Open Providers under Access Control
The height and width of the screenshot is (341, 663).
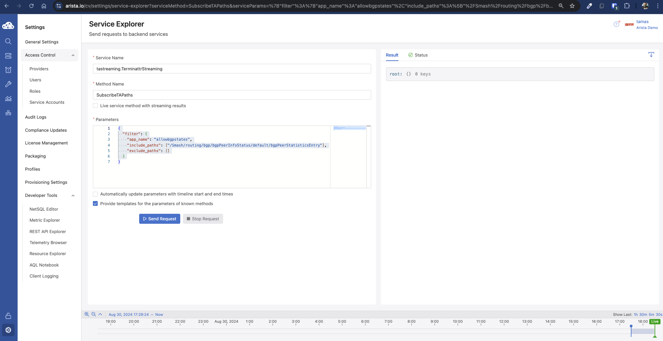[39, 69]
